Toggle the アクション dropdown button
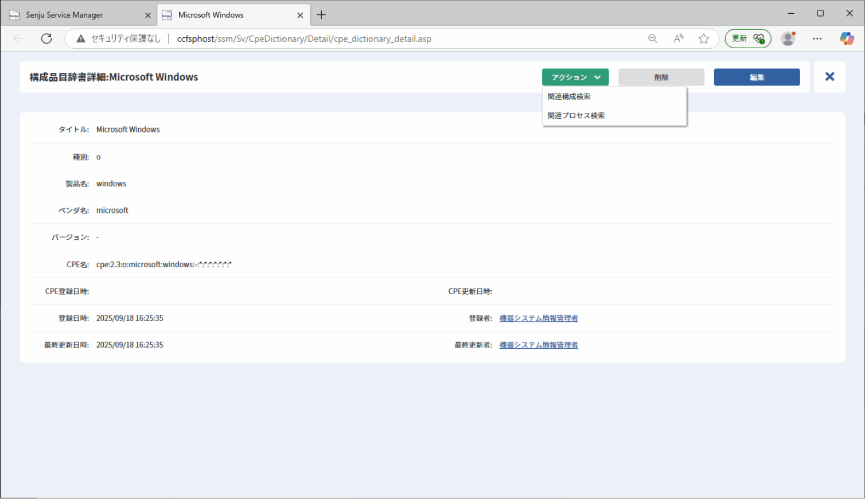865x499 pixels. coord(575,77)
